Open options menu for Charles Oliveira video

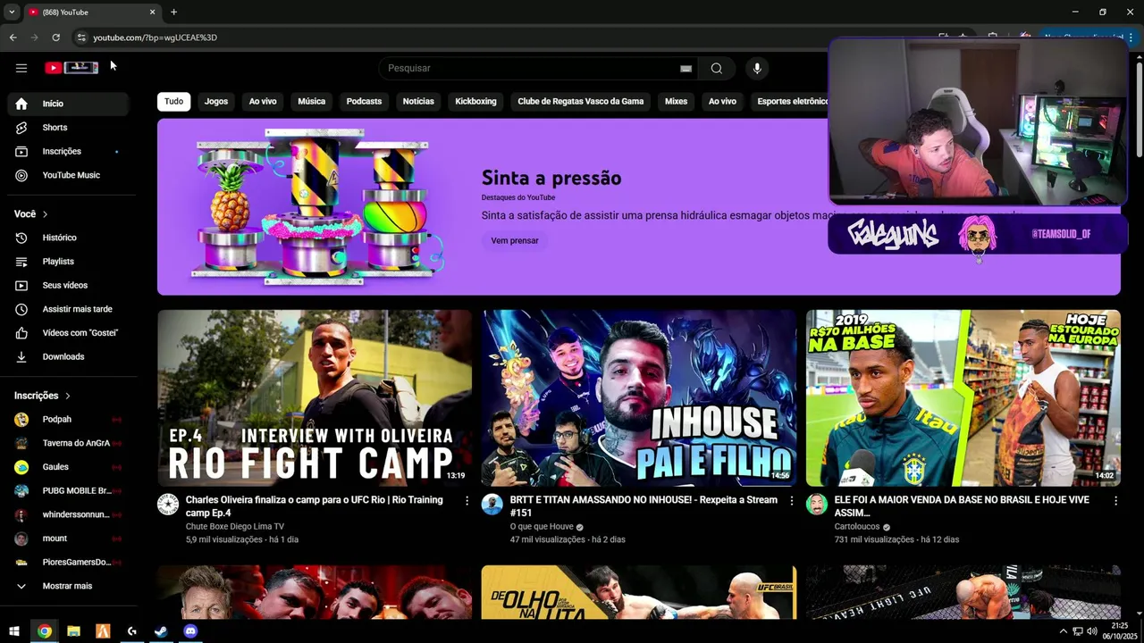click(467, 501)
